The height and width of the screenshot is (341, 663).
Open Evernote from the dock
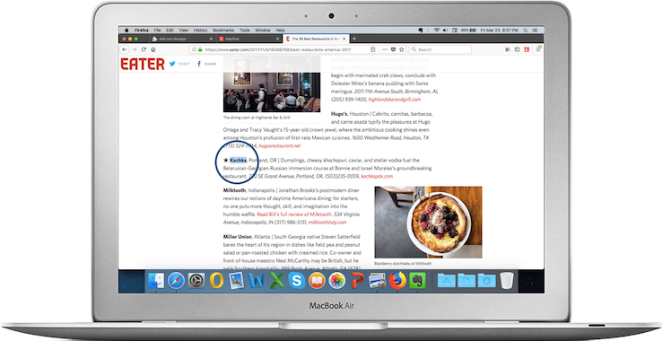(x=417, y=281)
